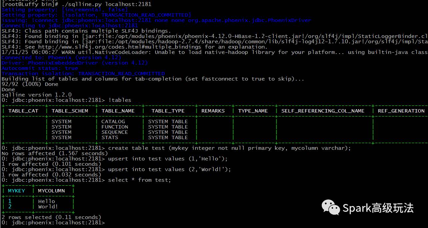
Task: Click the SELF_REFERENCING_COL_NAME column header
Action: [323, 111]
